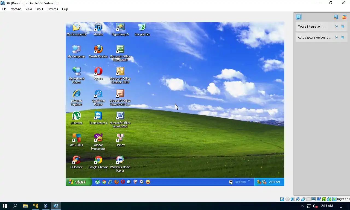Click the Auto capture keyboard notification text
Viewport: 350px width, 210px height.
tap(315, 37)
